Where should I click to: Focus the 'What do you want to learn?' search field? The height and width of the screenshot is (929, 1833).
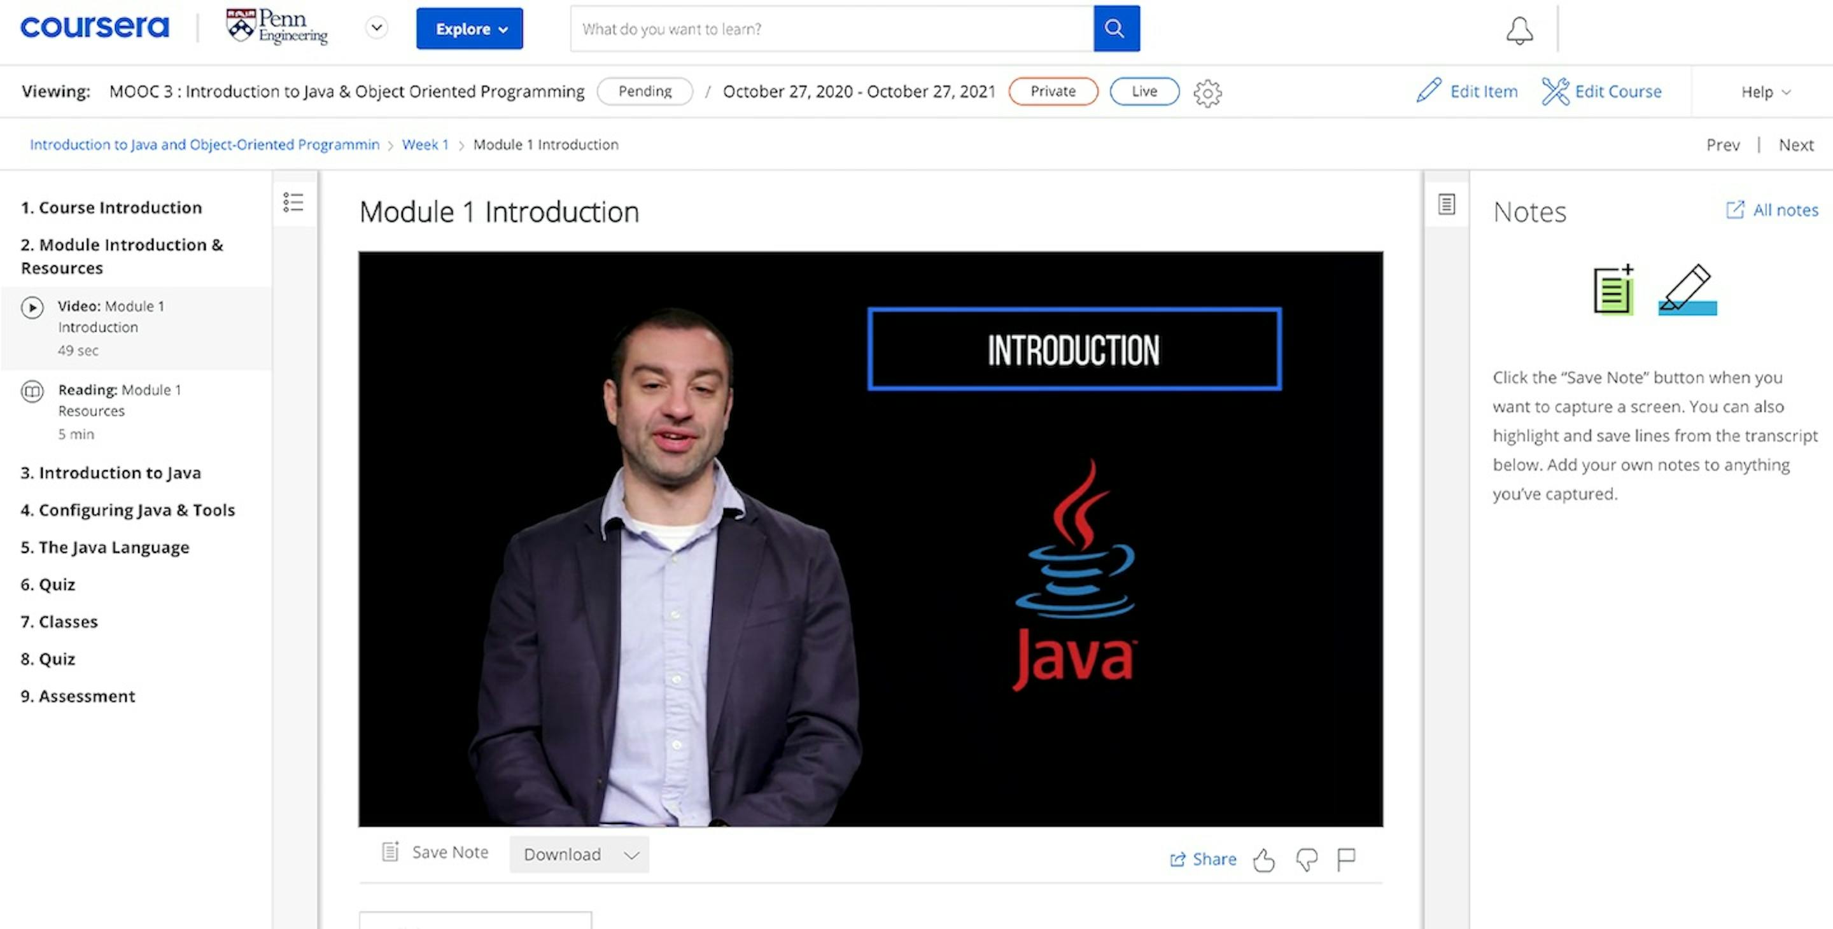click(x=832, y=29)
